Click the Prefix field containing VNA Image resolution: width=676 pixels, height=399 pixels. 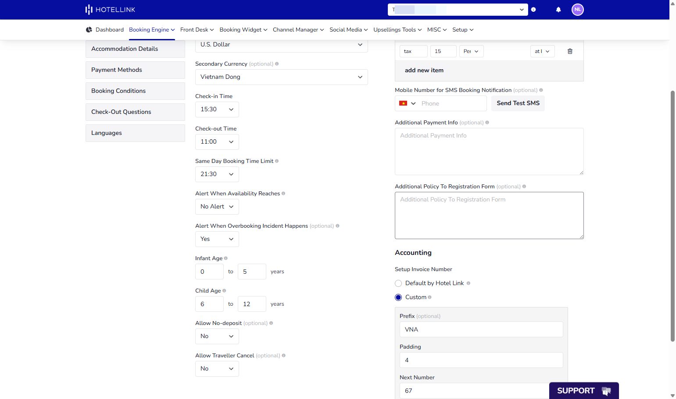tap(481, 329)
